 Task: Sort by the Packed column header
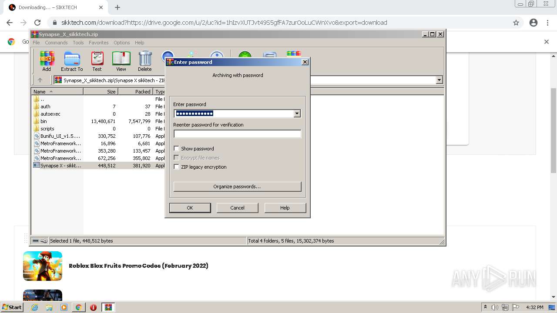click(135, 91)
